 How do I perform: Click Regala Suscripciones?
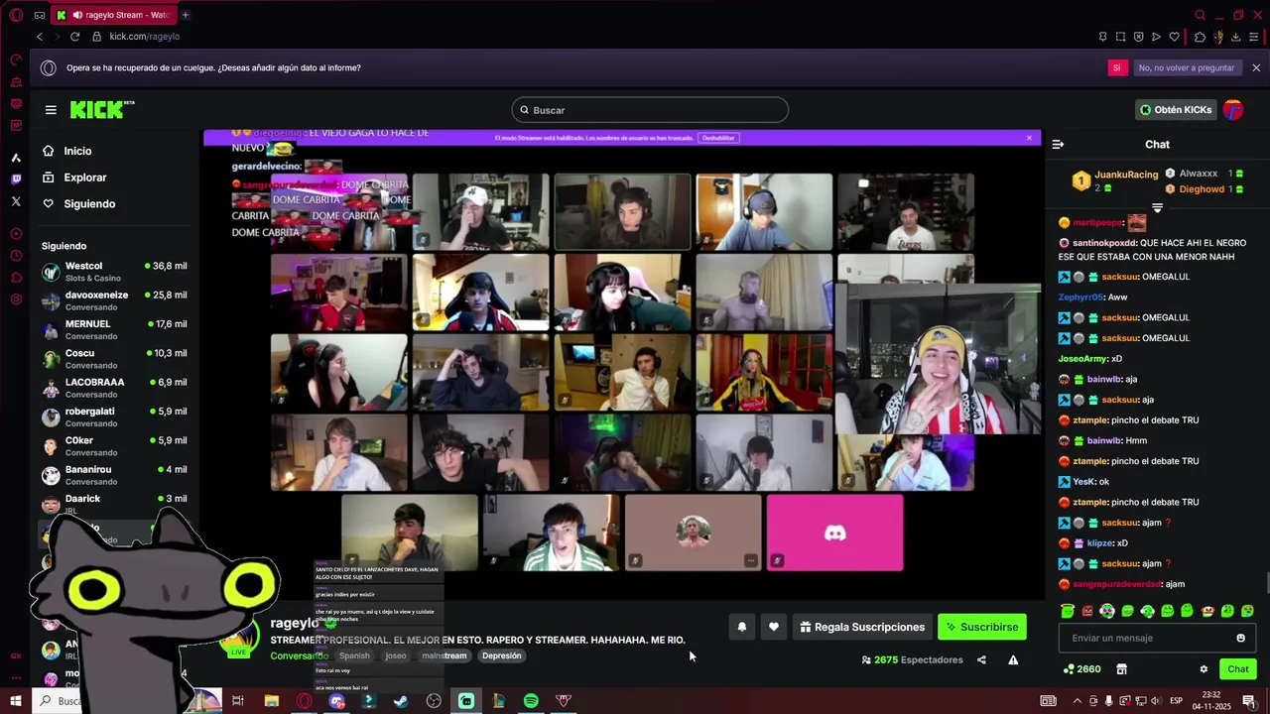click(x=861, y=627)
